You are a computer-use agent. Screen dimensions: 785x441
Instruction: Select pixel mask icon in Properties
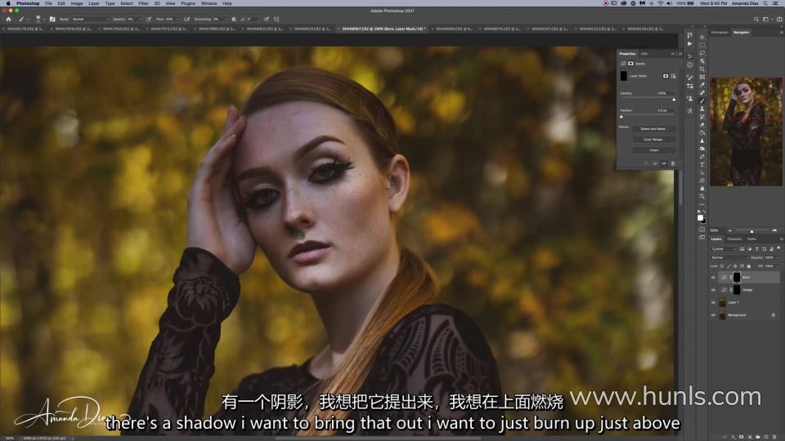(x=666, y=76)
